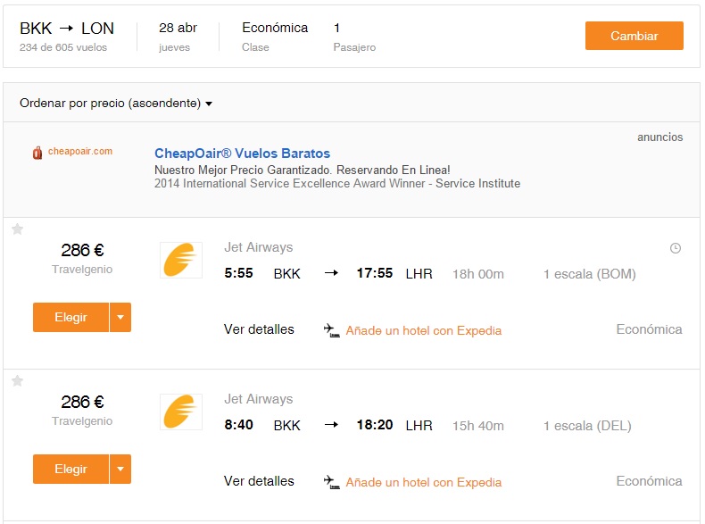Choose the 8:40 flight with Elegir
The height and width of the screenshot is (524, 705).
pos(71,469)
